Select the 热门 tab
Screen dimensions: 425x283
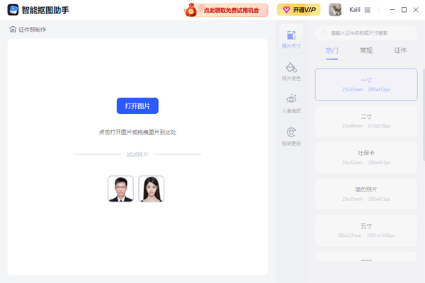(332, 51)
